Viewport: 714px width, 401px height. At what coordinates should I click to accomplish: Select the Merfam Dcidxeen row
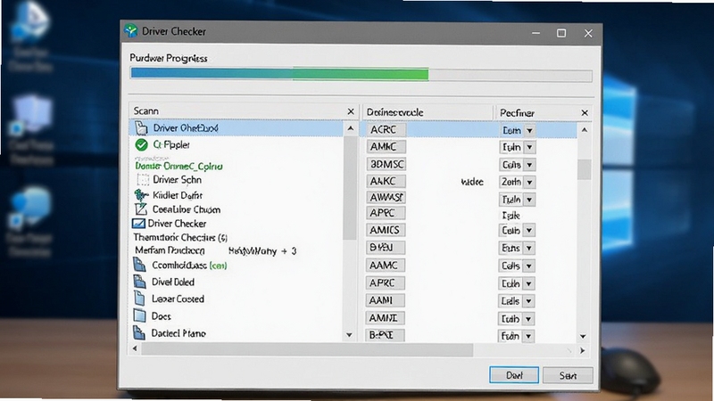click(237, 250)
